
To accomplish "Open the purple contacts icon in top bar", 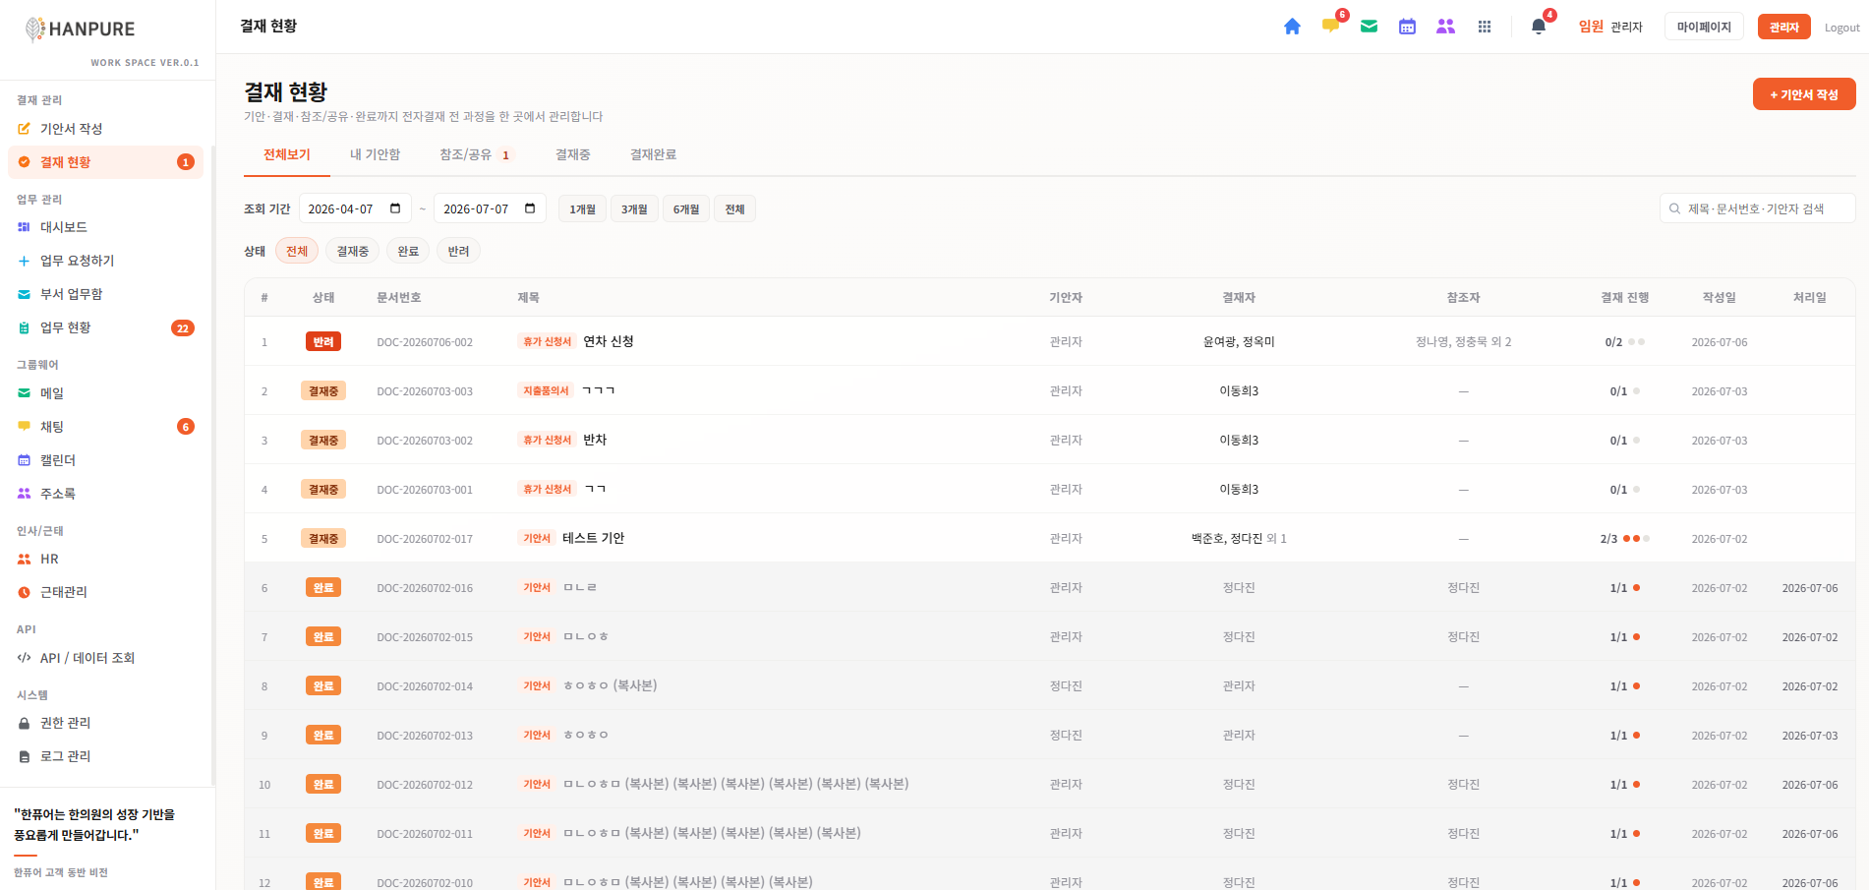I will pyautogui.click(x=1445, y=27).
